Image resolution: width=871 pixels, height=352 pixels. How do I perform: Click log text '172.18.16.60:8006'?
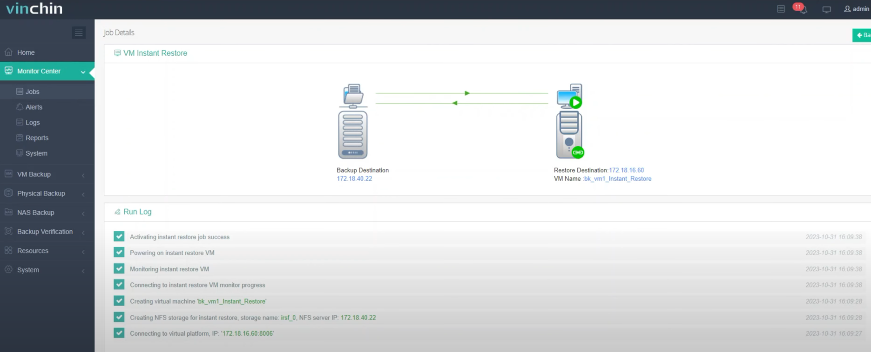tap(248, 333)
